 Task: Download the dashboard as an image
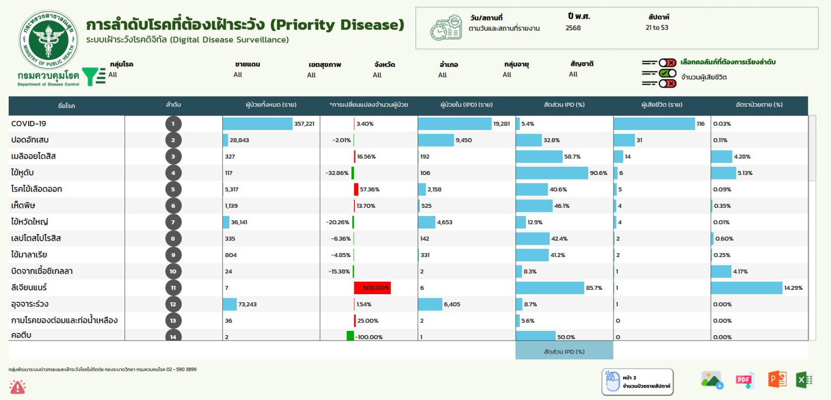(x=712, y=380)
